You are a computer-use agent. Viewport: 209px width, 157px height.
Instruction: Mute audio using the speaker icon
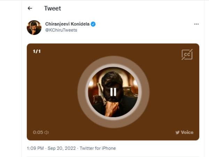click(46, 133)
